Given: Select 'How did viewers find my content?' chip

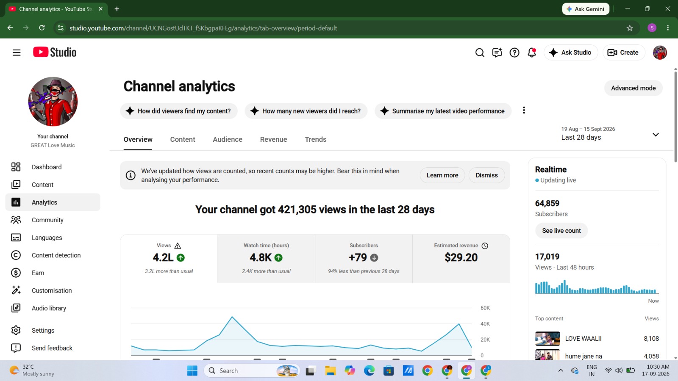Looking at the screenshot, I should pos(179,111).
